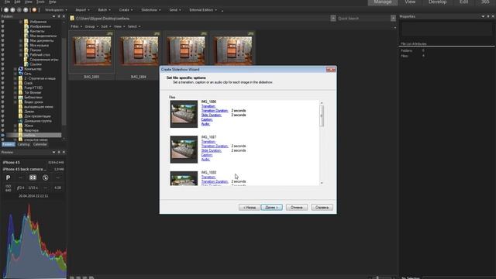Screen dimensions: 496x279
Task: Toggle Easy-Select indicator beside Crack folder
Action: click(x=3, y=83)
